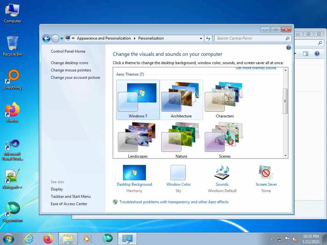Launch the Notepad++ desktop shortcut

click(12, 179)
